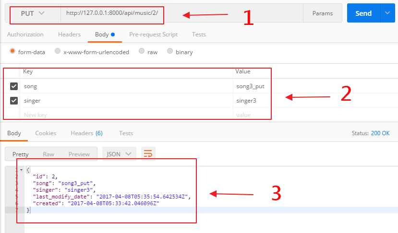Open the response Headers (6) tab
This screenshot has height=233, width=398.
click(86, 133)
